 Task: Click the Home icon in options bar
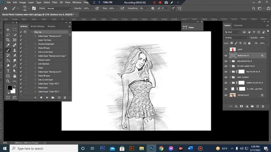(x=6, y=8)
